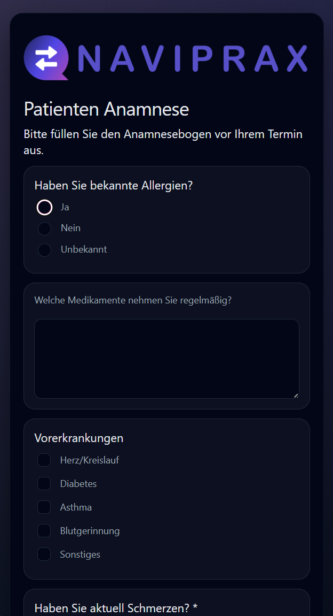The width and height of the screenshot is (333, 616).
Task: Check the Asthma box
Action: pyautogui.click(x=44, y=507)
